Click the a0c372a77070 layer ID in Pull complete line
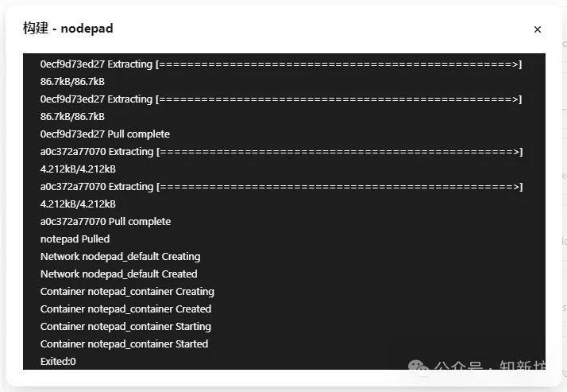Image resolution: width=567 pixels, height=392 pixels. [x=73, y=222]
